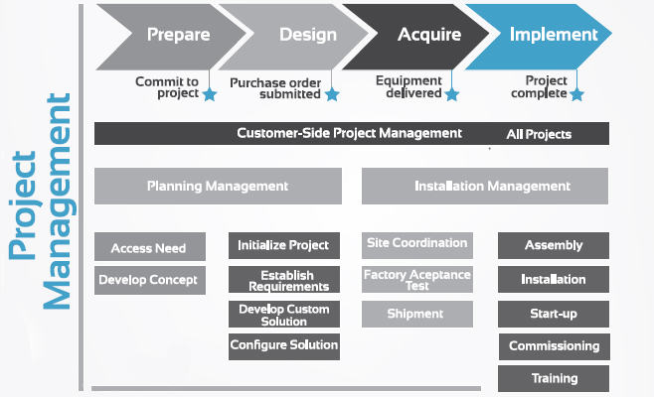Select the Develop Concept box
The width and height of the screenshot is (654, 397).
tap(149, 280)
